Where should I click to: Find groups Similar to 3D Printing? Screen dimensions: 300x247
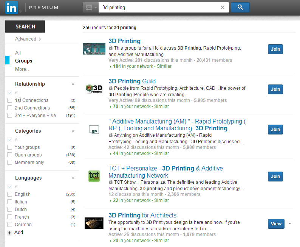tap(164, 66)
